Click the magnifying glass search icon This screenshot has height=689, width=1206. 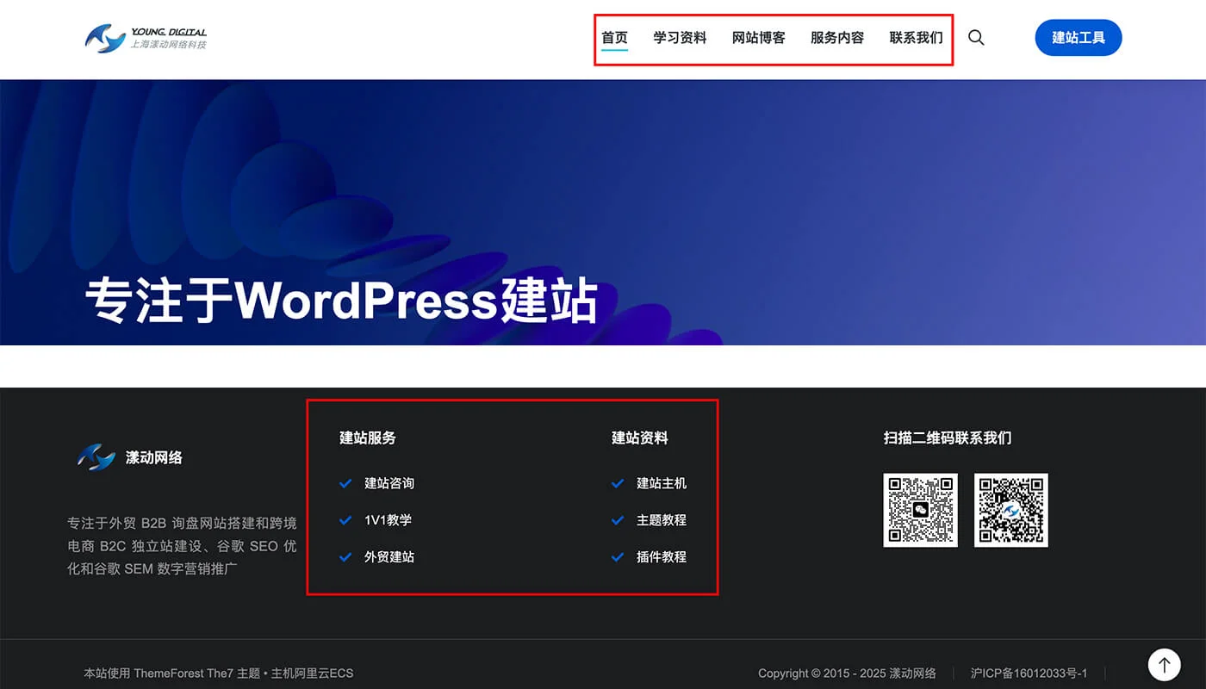976,37
